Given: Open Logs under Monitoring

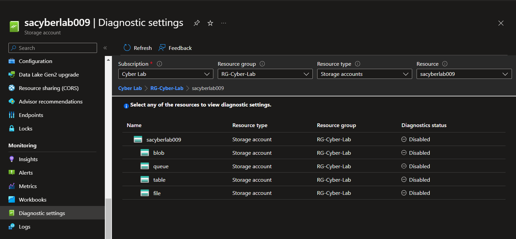Looking at the screenshot, I should (53, 227).
